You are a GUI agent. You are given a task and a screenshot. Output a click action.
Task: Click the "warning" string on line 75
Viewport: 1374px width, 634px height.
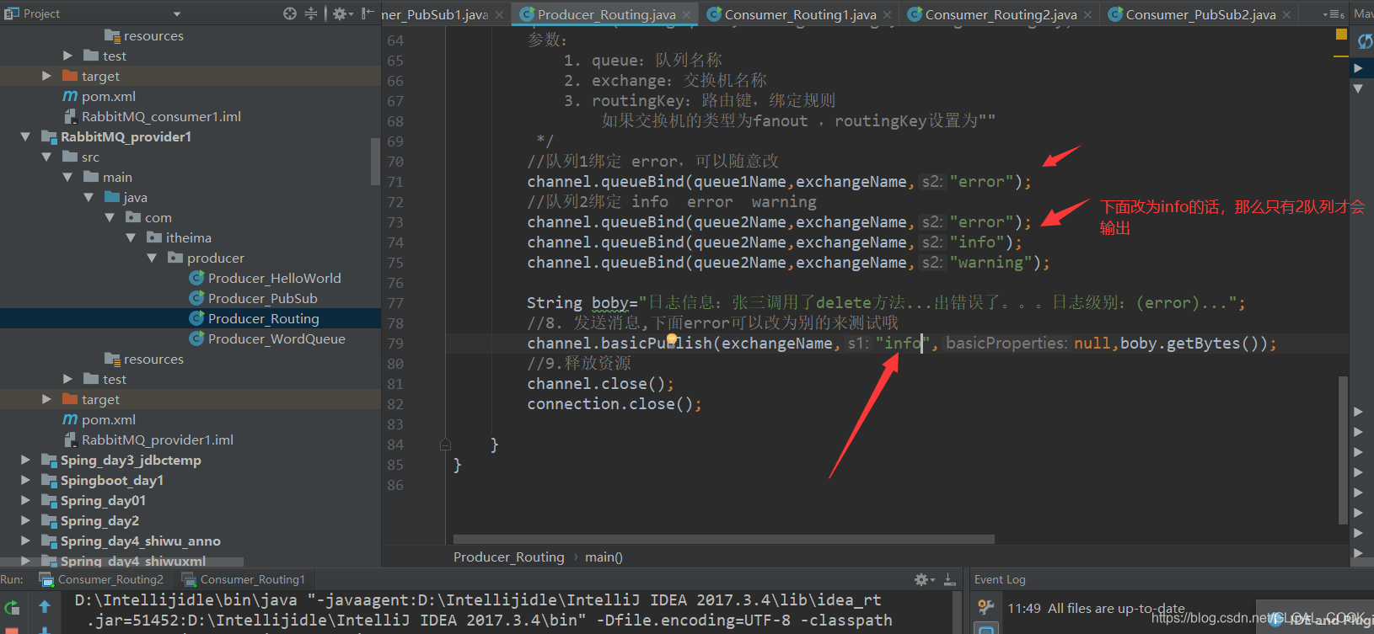[x=990, y=263]
